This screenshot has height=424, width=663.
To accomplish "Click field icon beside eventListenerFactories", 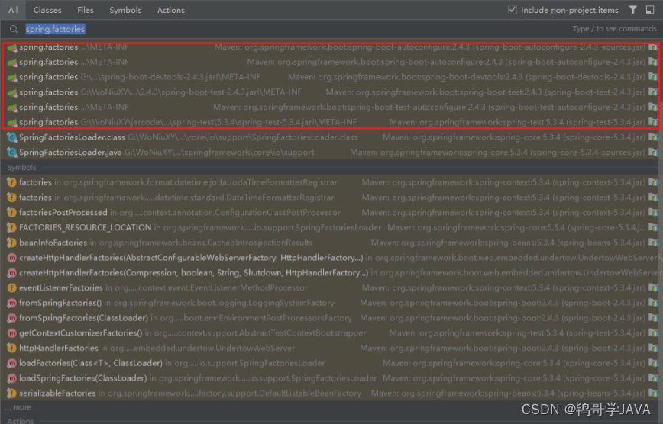I will [x=12, y=288].
